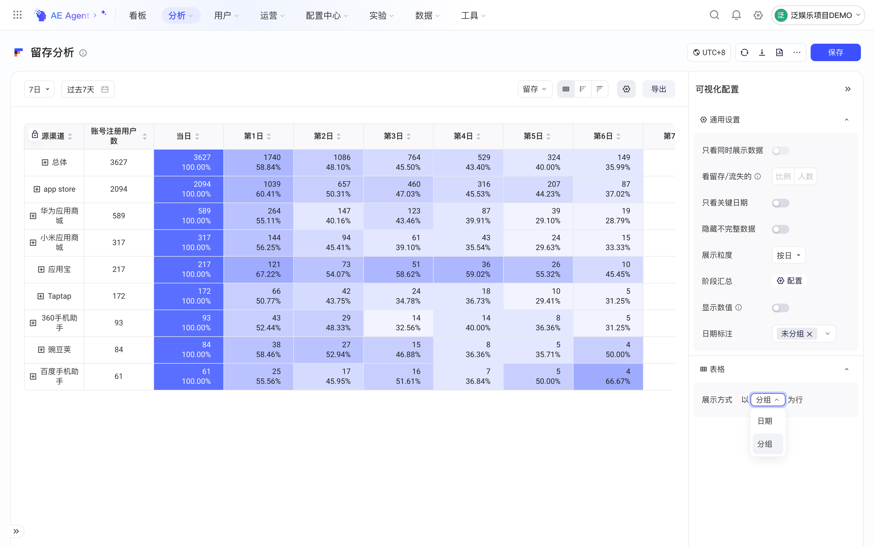Open the 展示粒度 按日 dropdown

point(789,255)
